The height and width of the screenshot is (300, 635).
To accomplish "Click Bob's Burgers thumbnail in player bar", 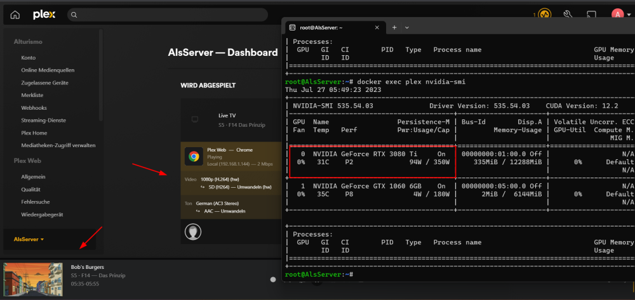I will click(x=33, y=280).
